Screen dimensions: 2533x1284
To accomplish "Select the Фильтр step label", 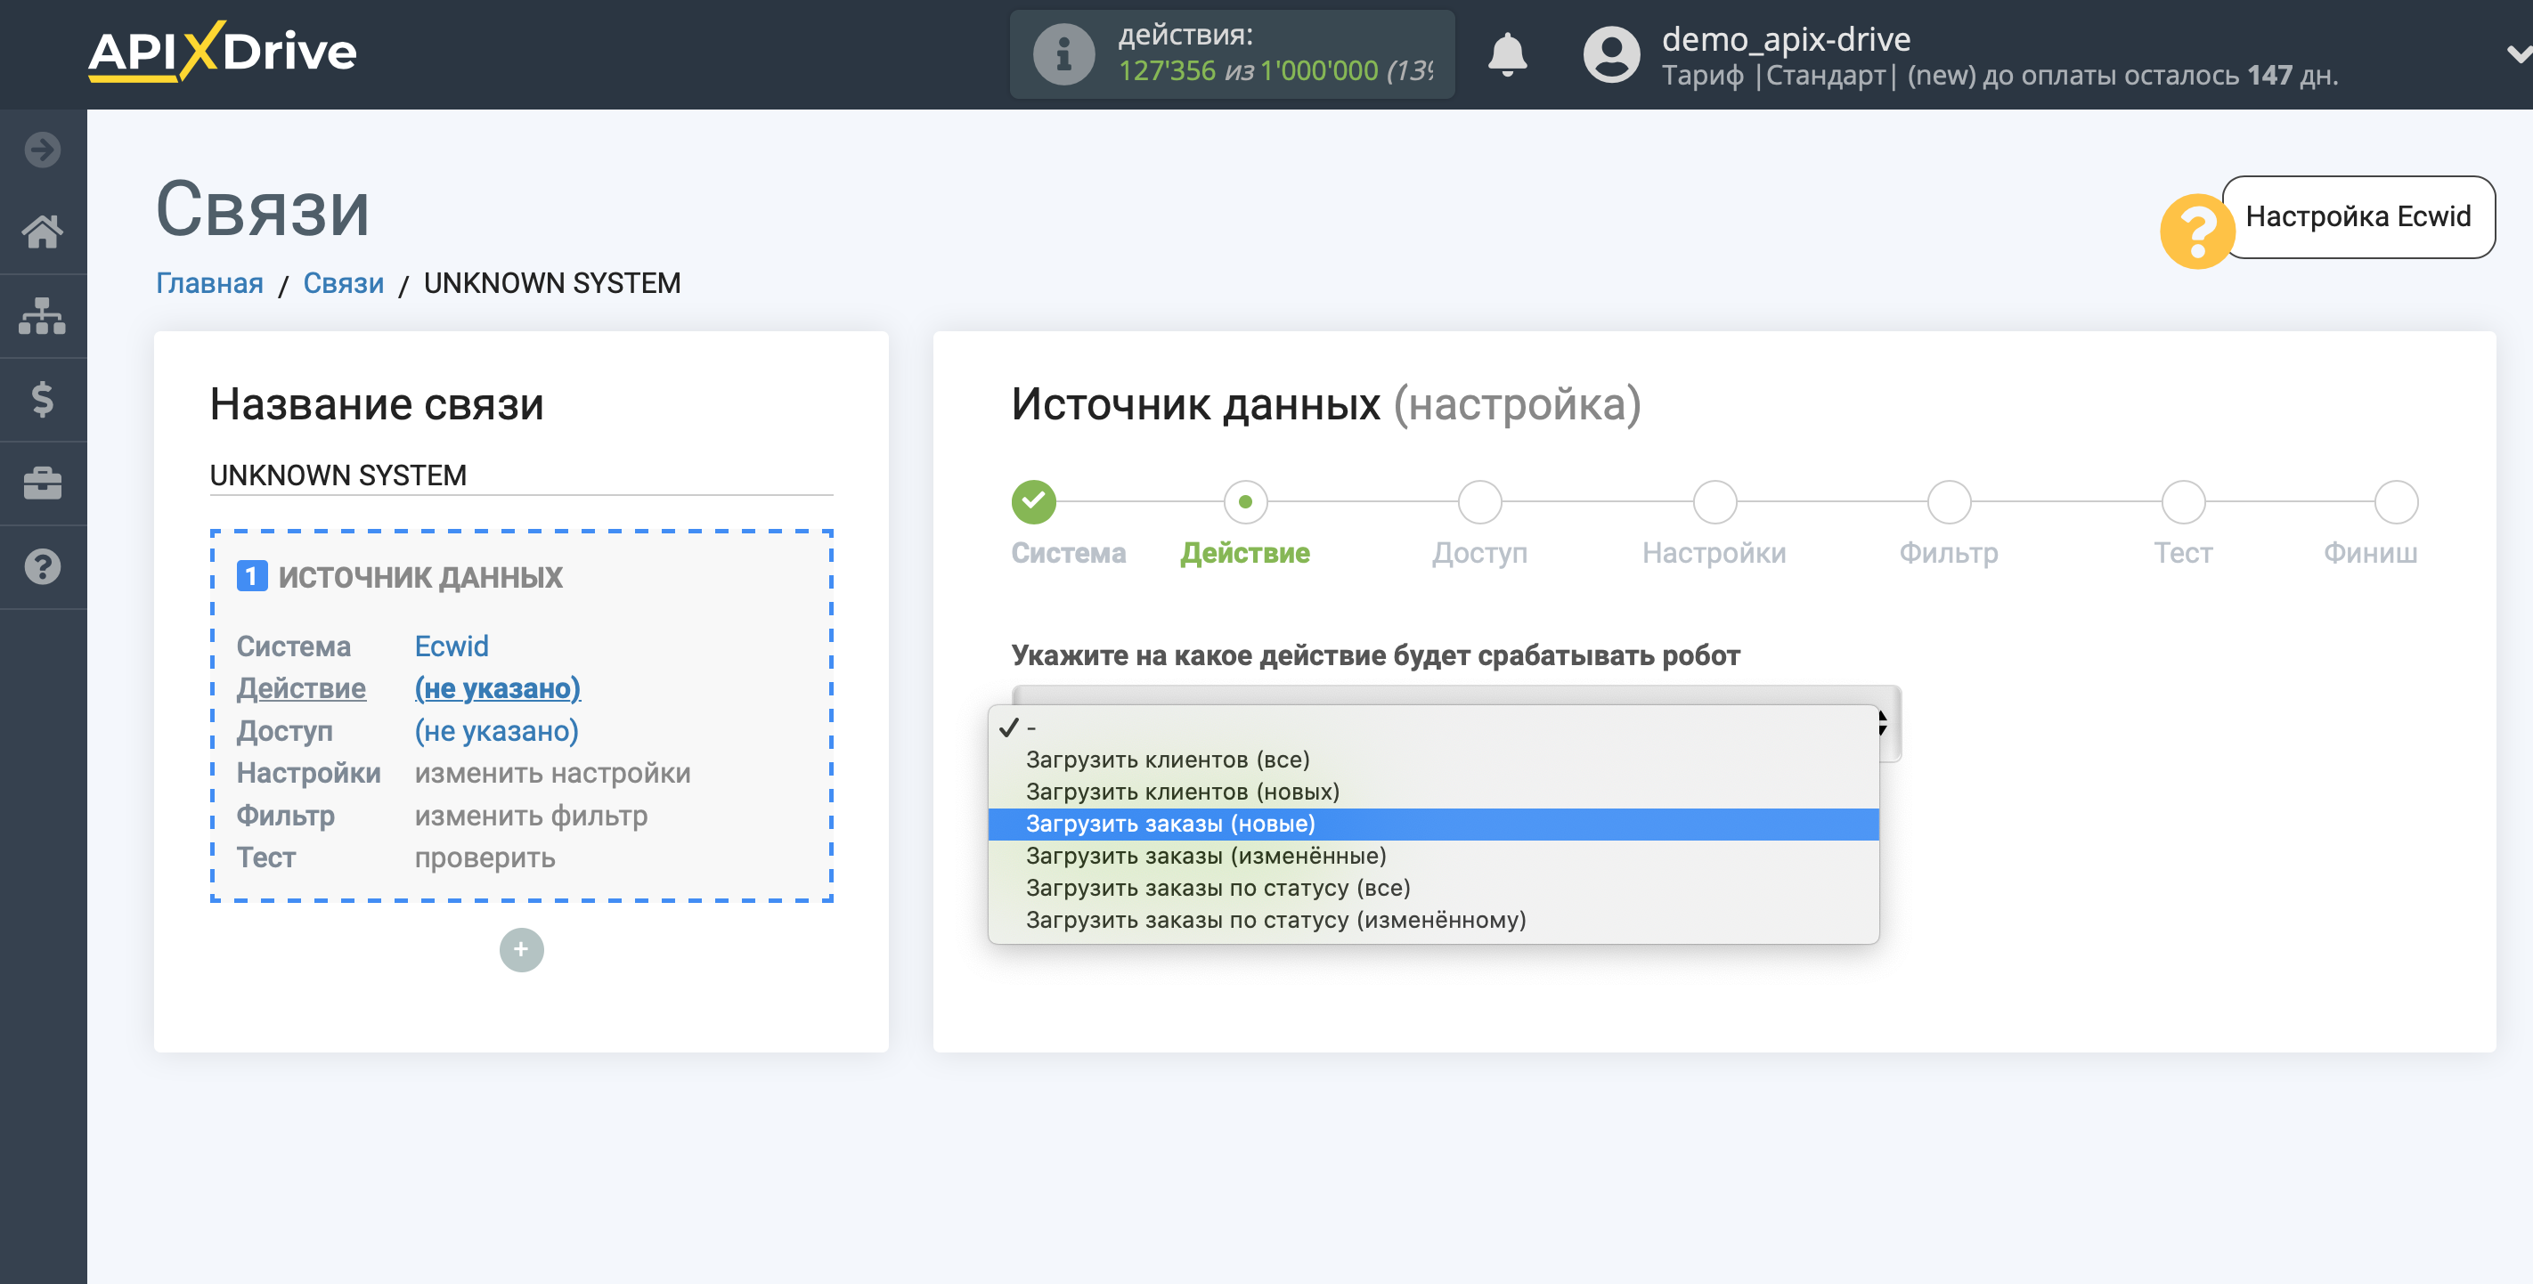I will coord(1948,553).
